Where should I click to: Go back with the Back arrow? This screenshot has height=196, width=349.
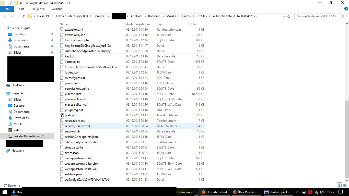click(x=5, y=16)
